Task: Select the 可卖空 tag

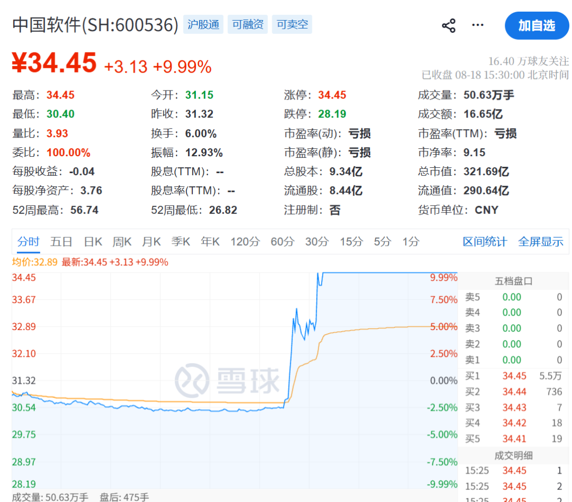Action: pos(292,24)
